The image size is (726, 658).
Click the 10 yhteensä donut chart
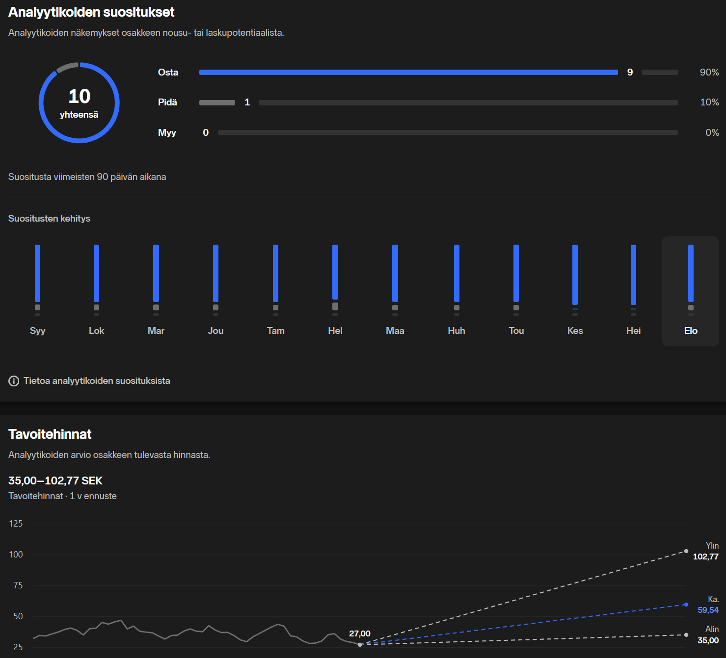(x=79, y=103)
